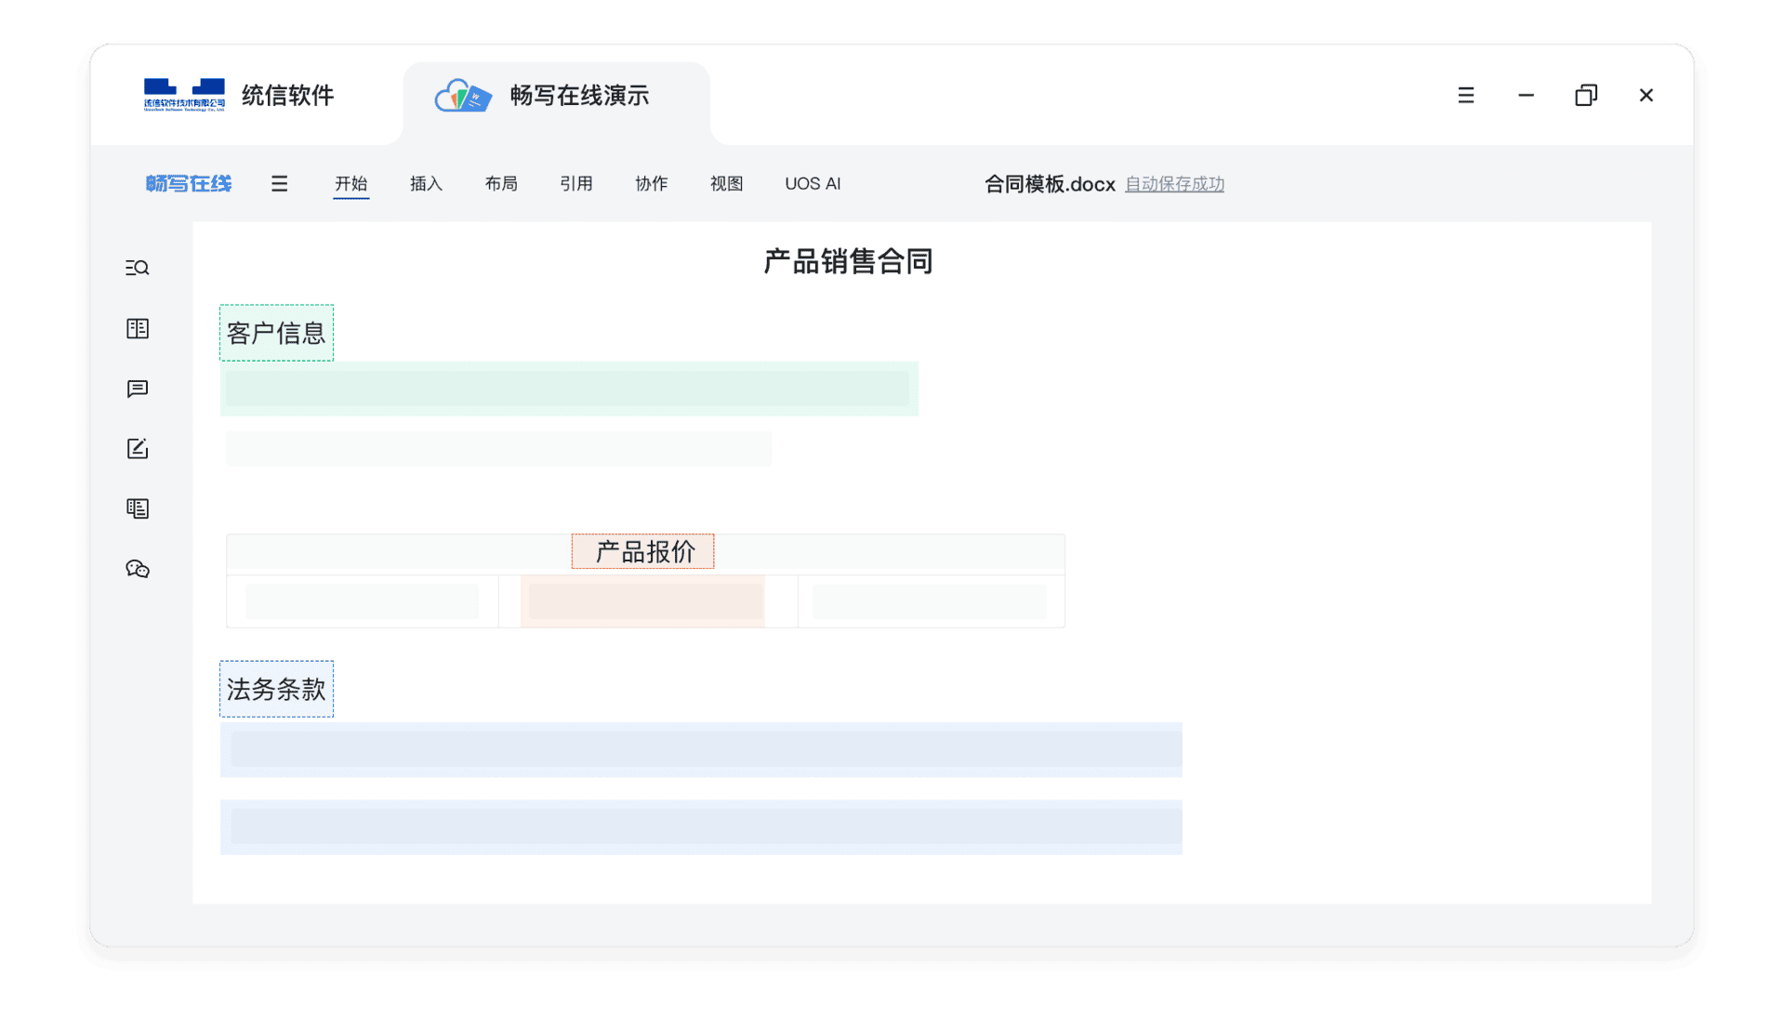Click the 统信软件 title text
The height and width of the screenshot is (1015, 1785).
tap(287, 95)
